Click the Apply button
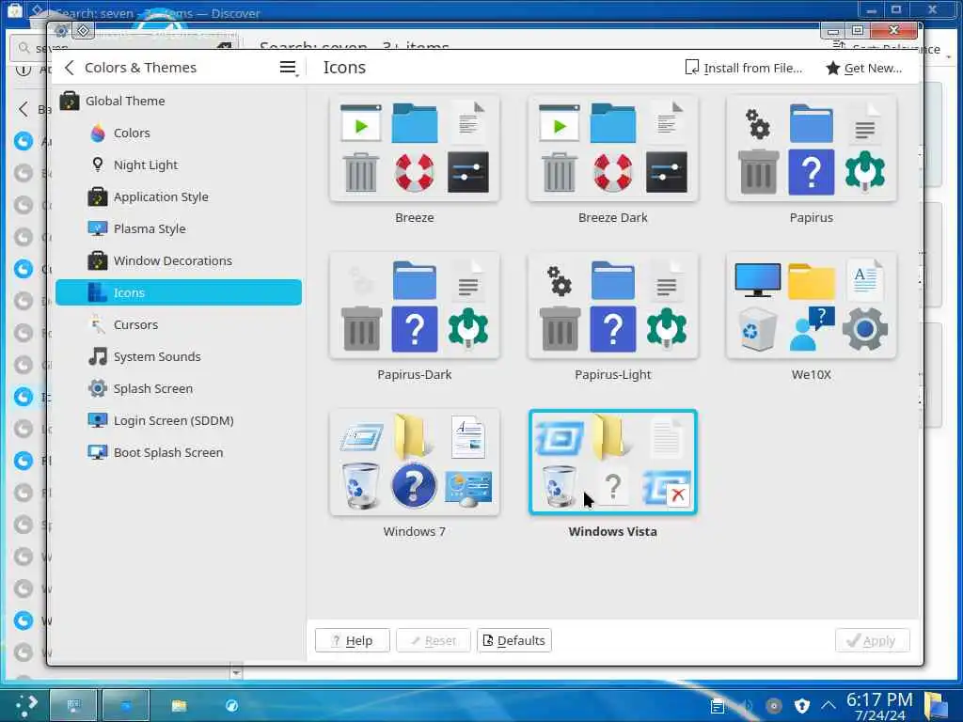 pyautogui.click(x=872, y=640)
